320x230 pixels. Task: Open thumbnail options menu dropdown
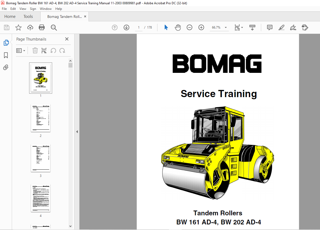21,50
